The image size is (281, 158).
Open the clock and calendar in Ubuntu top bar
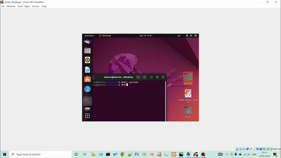(x=146, y=36)
